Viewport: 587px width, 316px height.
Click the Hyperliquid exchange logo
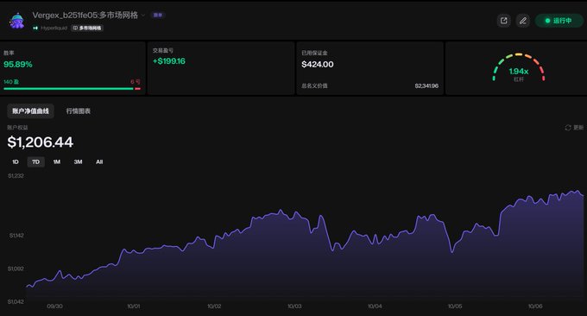click(35, 28)
